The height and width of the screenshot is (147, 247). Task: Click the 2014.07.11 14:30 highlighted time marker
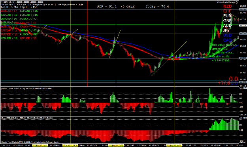pos(70,145)
